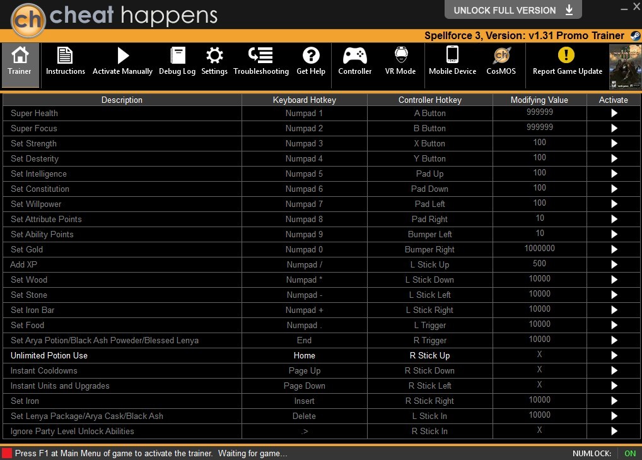Select the Numpad 1 keyboard hotkey cell

(304, 114)
